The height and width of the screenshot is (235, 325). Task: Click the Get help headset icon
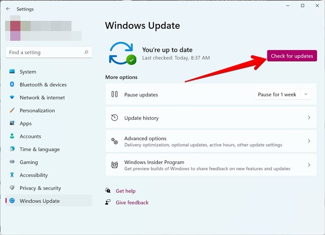click(x=108, y=191)
